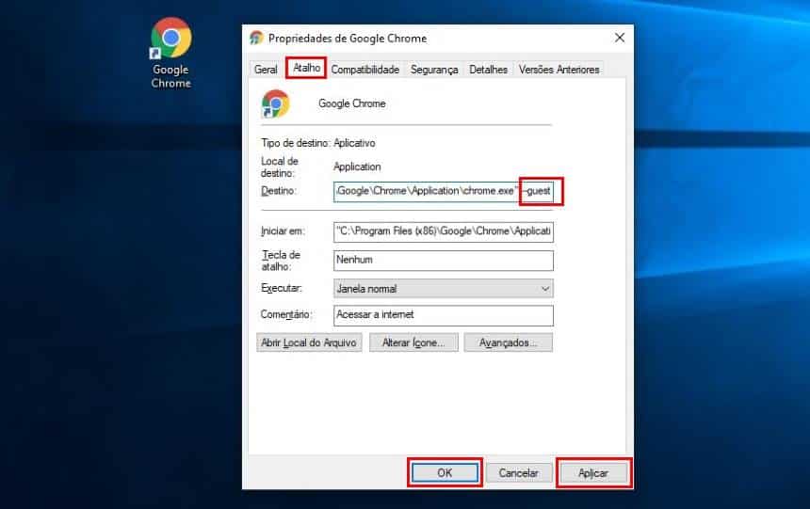Click the Aplicar button
Viewport: 810px width, 509px height.
point(593,473)
